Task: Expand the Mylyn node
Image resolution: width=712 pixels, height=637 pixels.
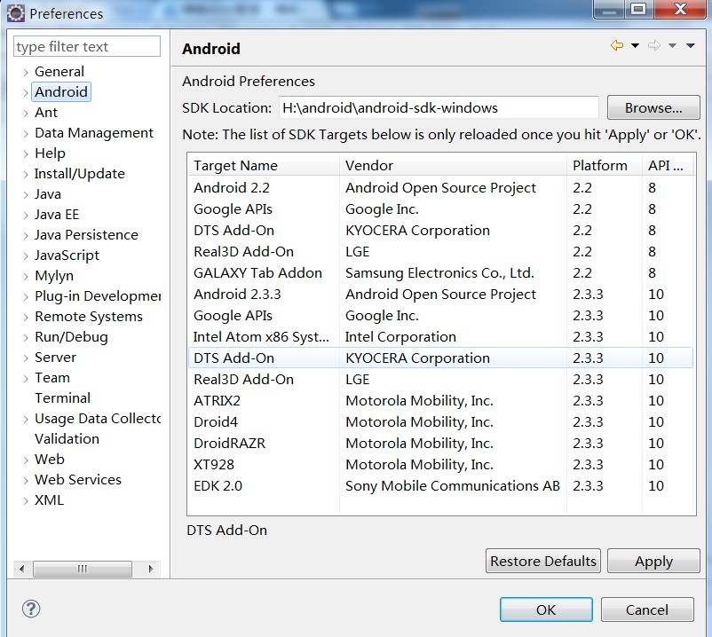Action: [26, 276]
